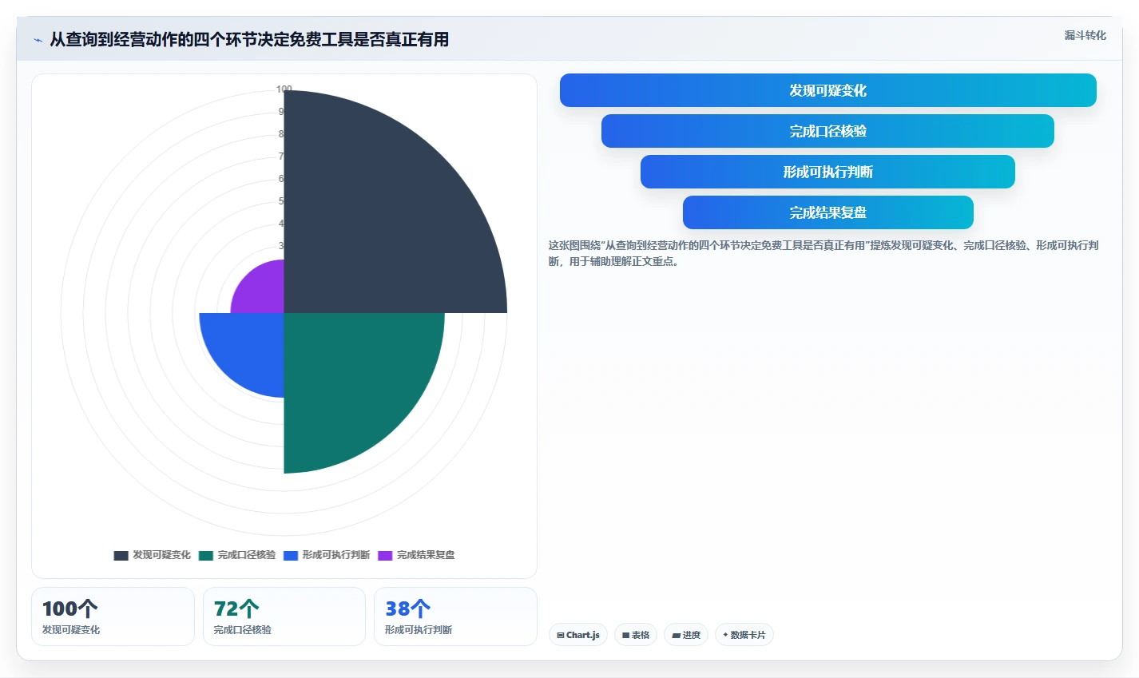Click 发现可疑变化 legend label text
This screenshot has height=678, width=1139.
161,555
